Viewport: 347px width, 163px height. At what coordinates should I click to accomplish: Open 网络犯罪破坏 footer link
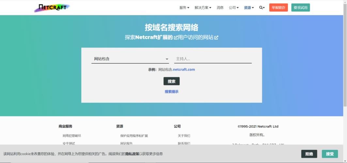point(72,136)
